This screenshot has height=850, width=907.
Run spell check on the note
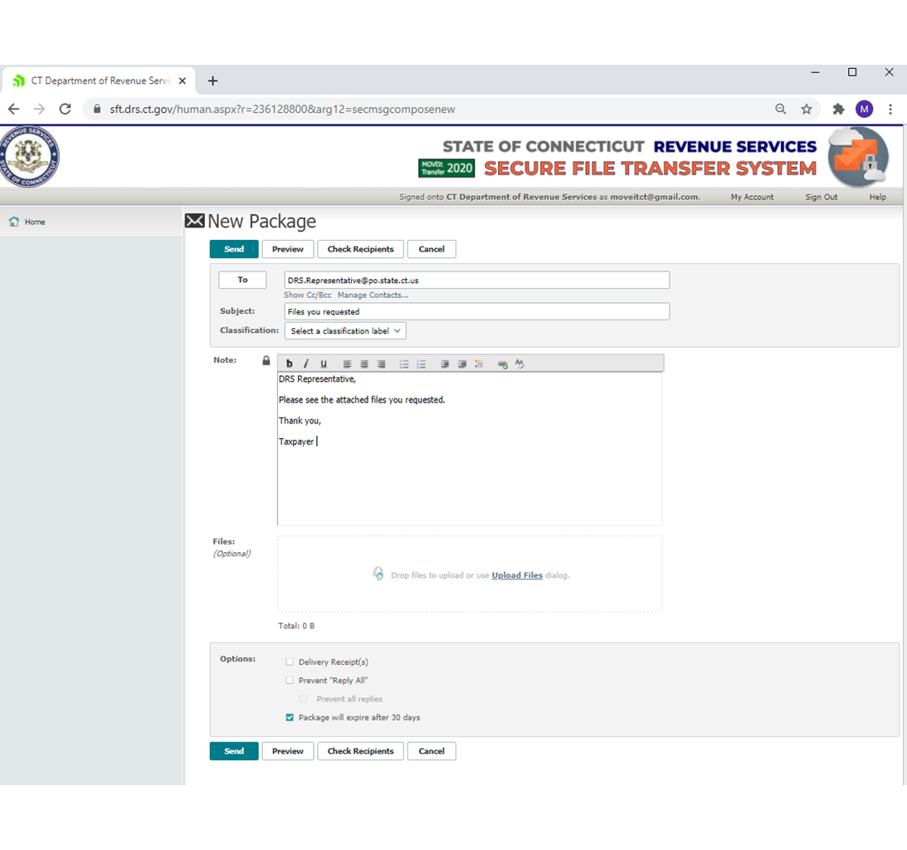click(519, 364)
